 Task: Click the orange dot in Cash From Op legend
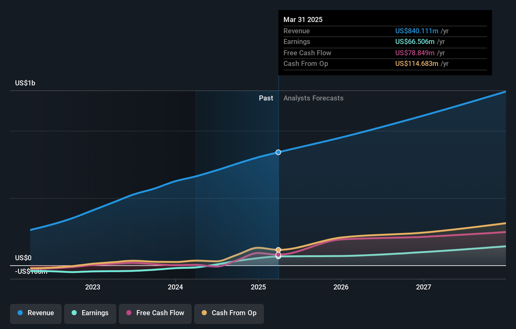tap(204, 313)
